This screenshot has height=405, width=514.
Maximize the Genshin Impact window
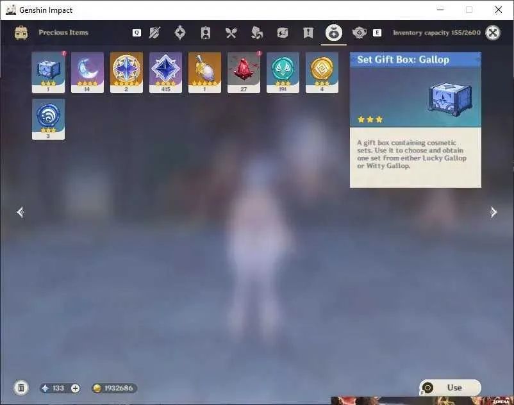click(x=469, y=10)
